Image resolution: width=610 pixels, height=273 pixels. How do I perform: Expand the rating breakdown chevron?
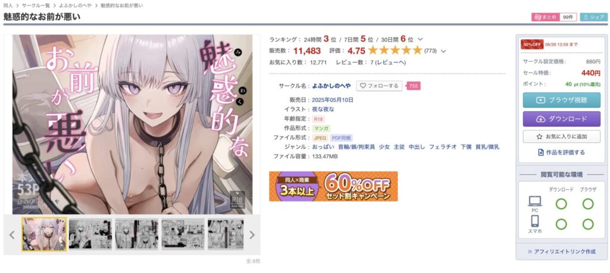[x=443, y=51]
